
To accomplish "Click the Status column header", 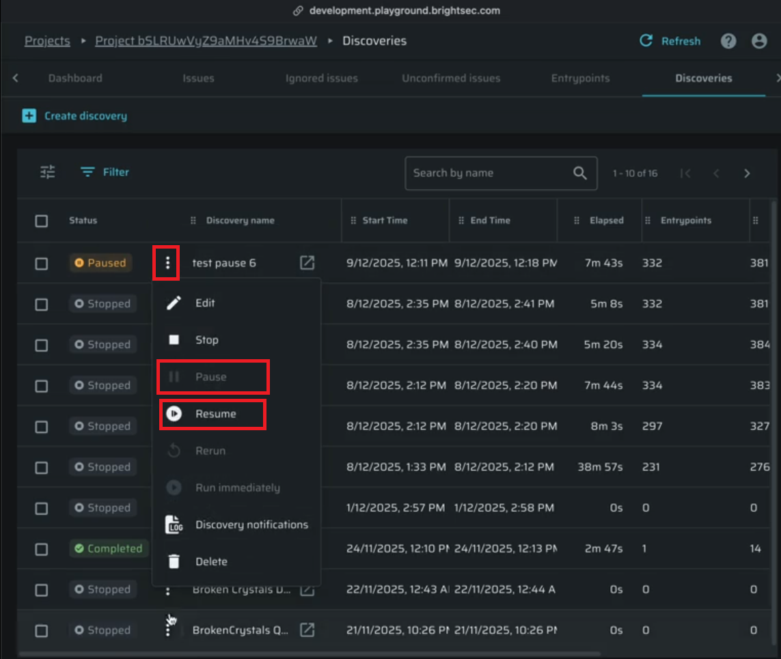I will click(83, 221).
